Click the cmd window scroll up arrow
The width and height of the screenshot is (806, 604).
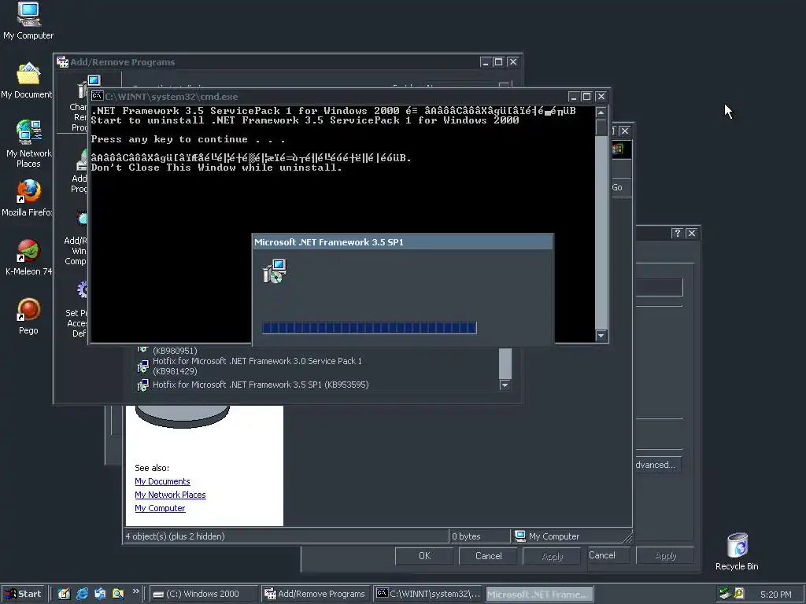601,112
